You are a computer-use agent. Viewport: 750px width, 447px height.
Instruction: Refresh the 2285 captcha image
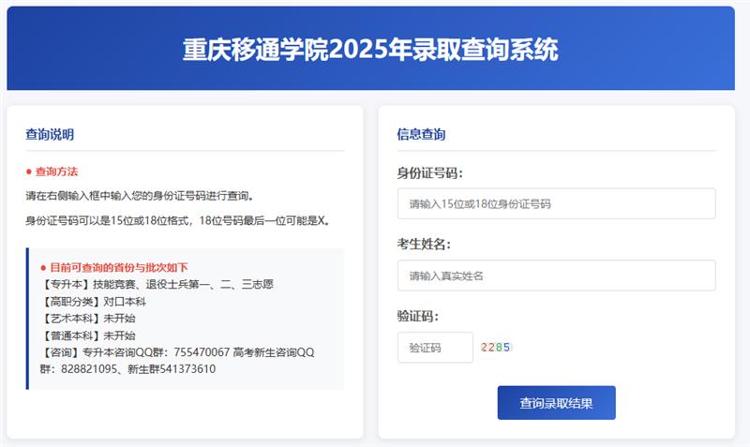click(496, 347)
